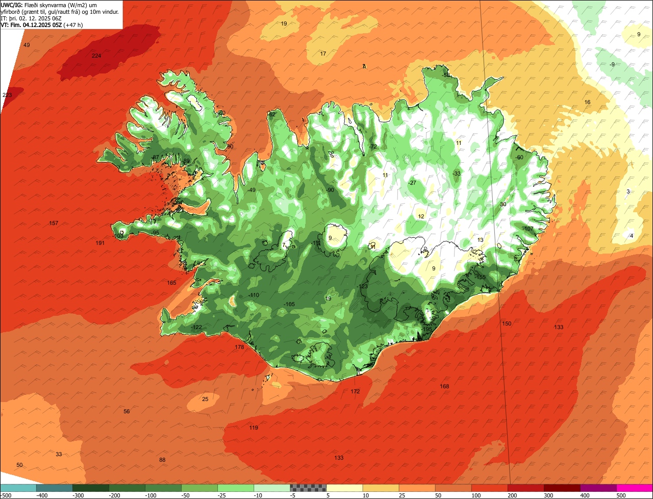653x499 pixels.
Task: Click the map value -123 in the southern highlands
Action: point(362,286)
